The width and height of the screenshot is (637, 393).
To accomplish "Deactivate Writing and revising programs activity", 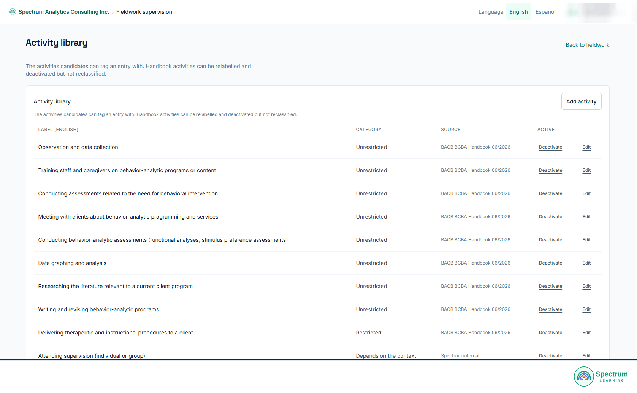I will pyautogui.click(x=550, y=309).
